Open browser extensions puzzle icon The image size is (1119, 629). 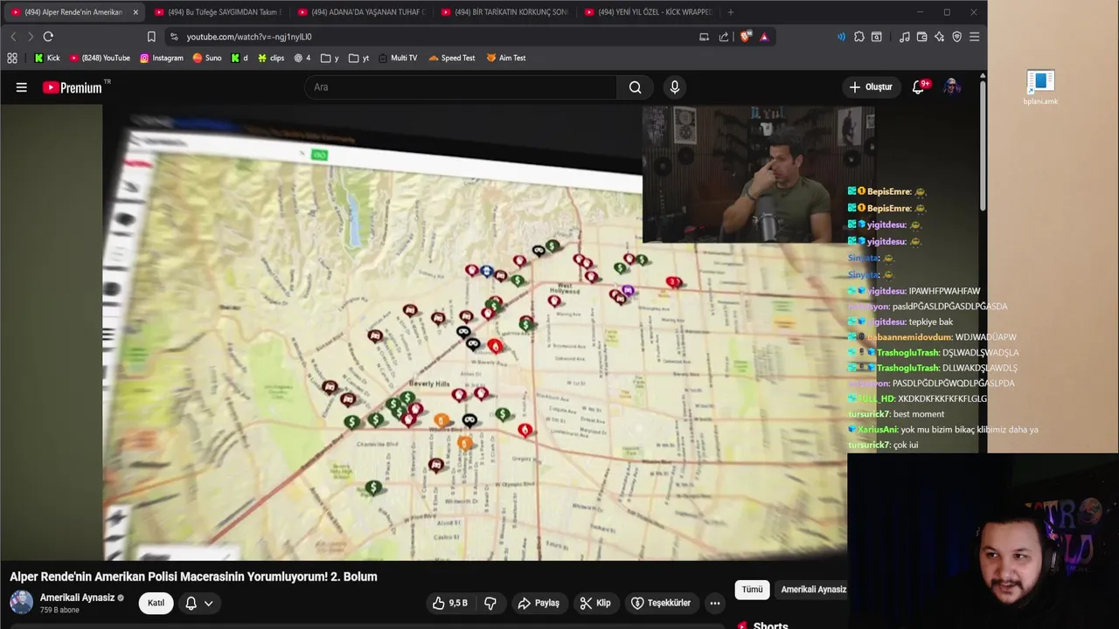[859, 37]
